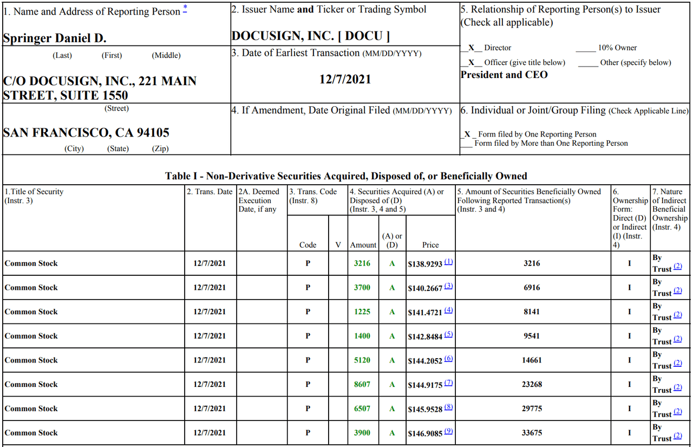Viewport: 693px width, 447px height.
Task: Select green amount 3900
Action: 362,433
